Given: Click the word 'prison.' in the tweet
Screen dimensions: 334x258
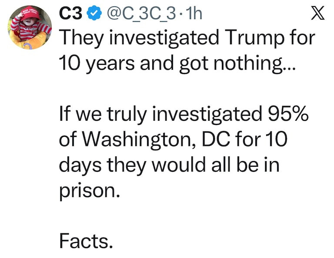Looking at the screenshot, I should tap(88, 191).
